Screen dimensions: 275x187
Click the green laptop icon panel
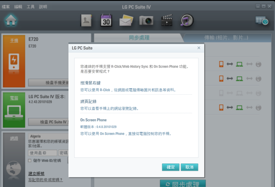[14, 111]
